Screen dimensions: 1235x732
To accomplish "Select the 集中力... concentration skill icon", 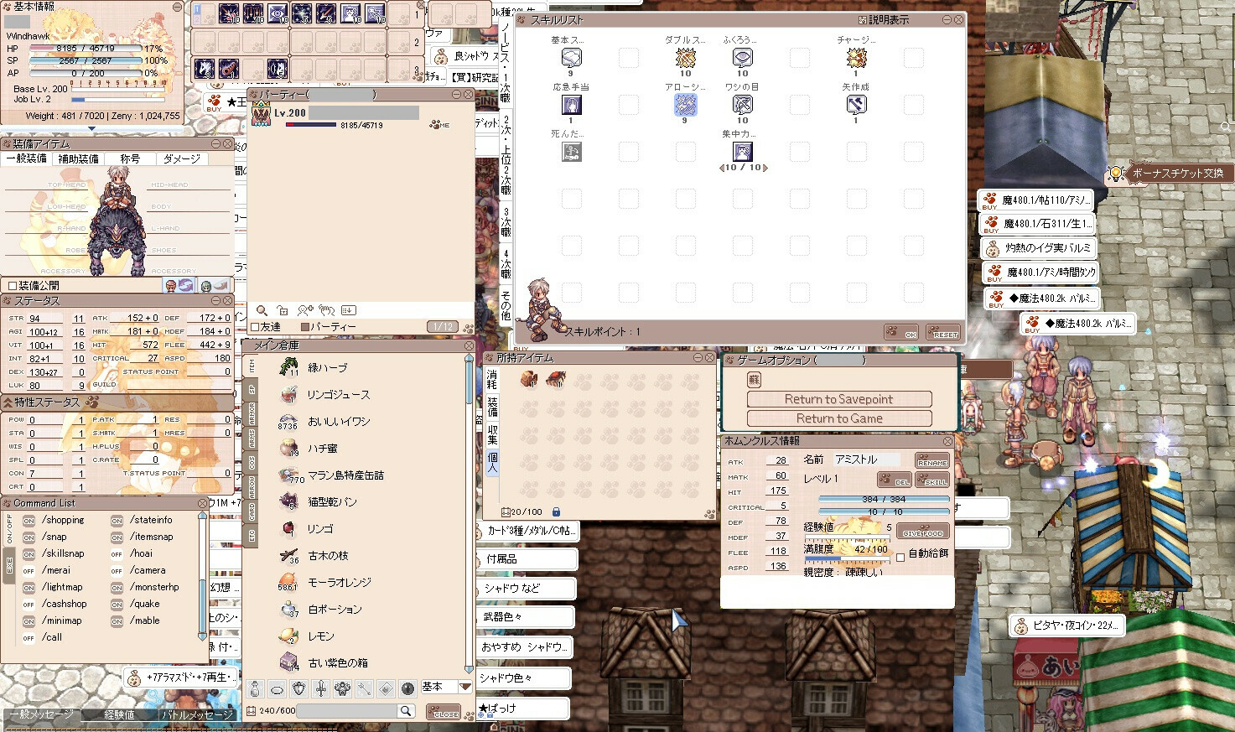I will (x=742, y=152).
